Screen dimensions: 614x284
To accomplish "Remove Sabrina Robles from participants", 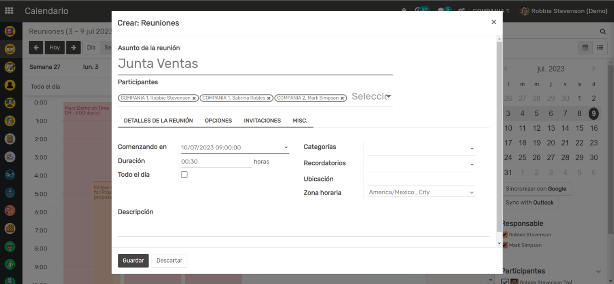I will pos(269,98).
